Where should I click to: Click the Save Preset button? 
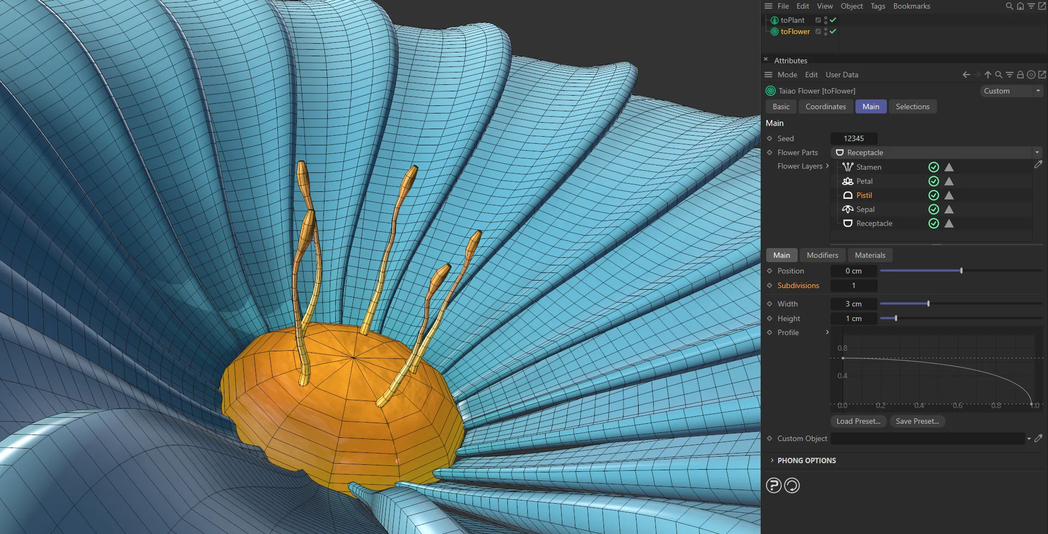click(917, 421)
